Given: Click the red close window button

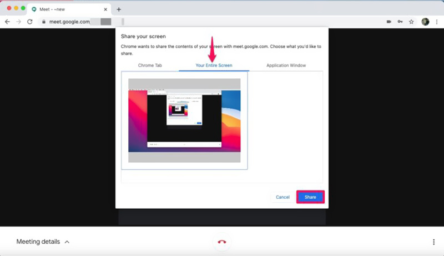Looking at the screenshot, I should (9, 8).
